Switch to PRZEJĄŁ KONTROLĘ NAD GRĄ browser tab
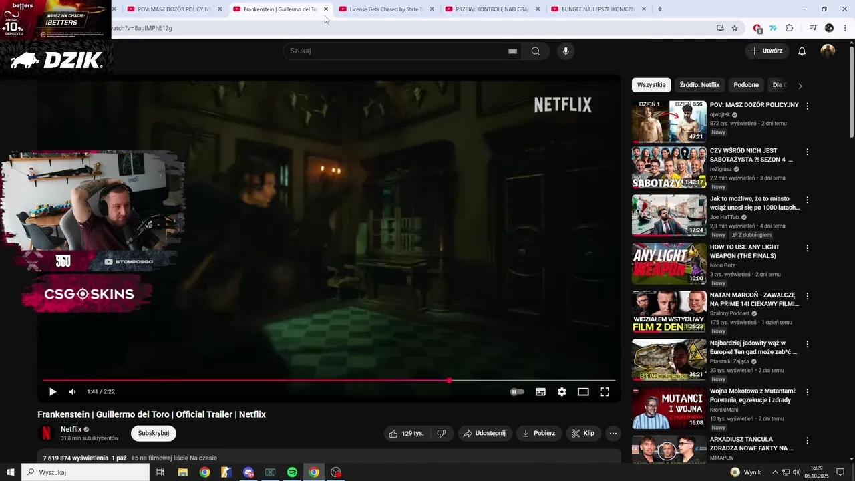The height and width of the screenshot is (481, 855). coord(493,9)
